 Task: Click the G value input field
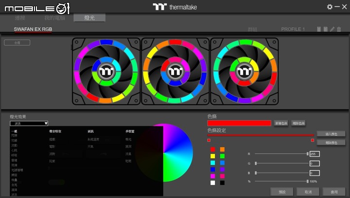tap(315, 163)
